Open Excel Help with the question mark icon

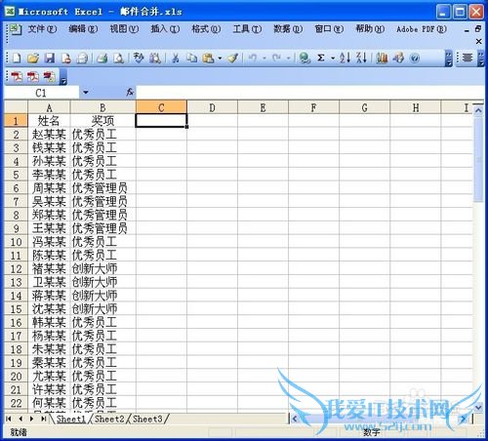pyautogui.click(x=415, y=59)
